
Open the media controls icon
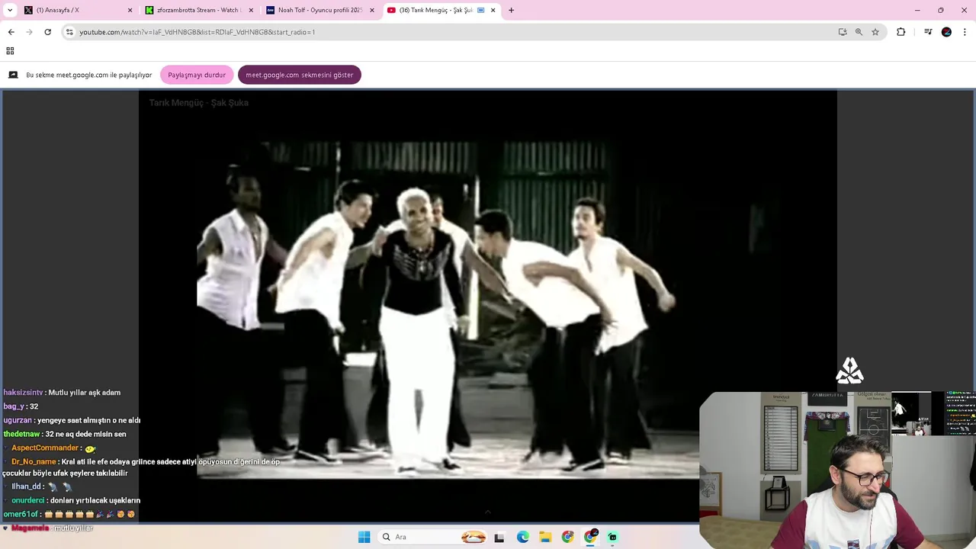[x=928, y=32]
